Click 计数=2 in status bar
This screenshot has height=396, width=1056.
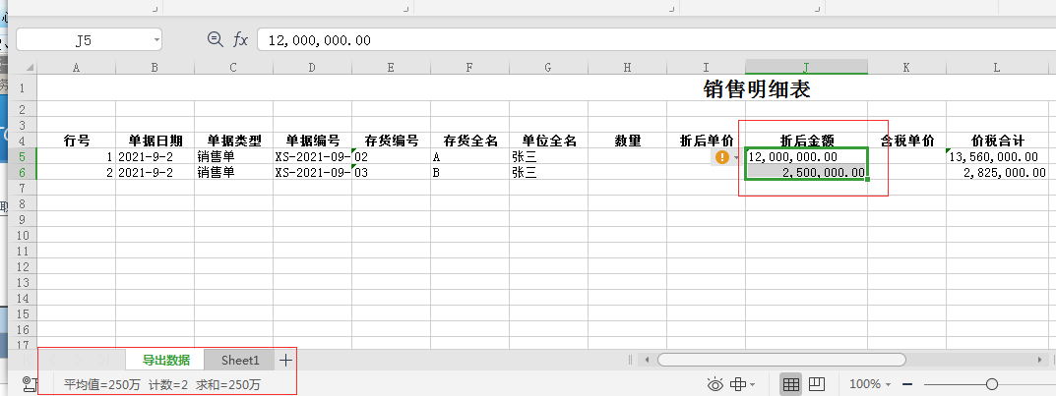point(168,385)
